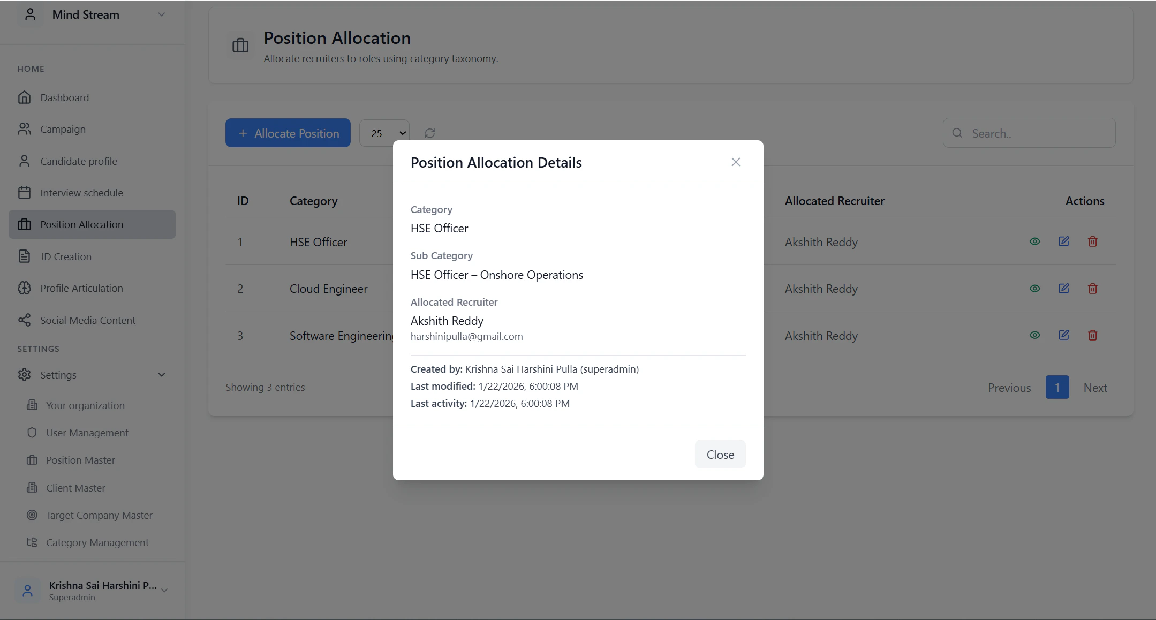Click the eye icon for the Cloud Engineer row
The width and height of the screenshot is (1156, 620).
point(1034,289)
